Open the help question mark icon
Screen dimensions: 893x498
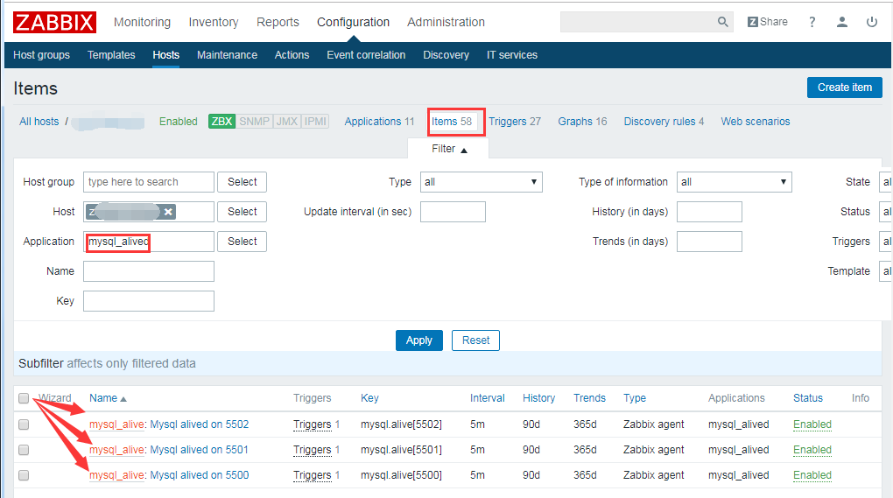coord(812,22)
